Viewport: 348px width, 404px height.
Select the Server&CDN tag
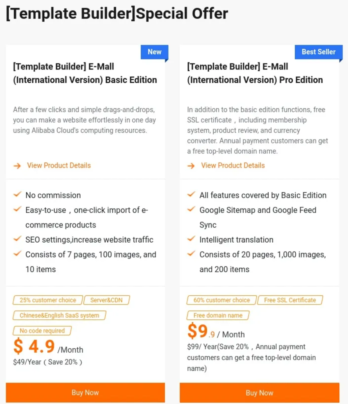click(x=106, y=300)
